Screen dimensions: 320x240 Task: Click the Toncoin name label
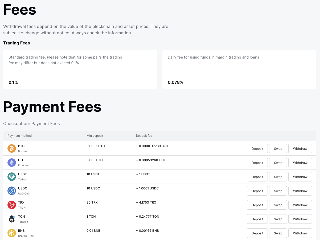click(23, 222)
